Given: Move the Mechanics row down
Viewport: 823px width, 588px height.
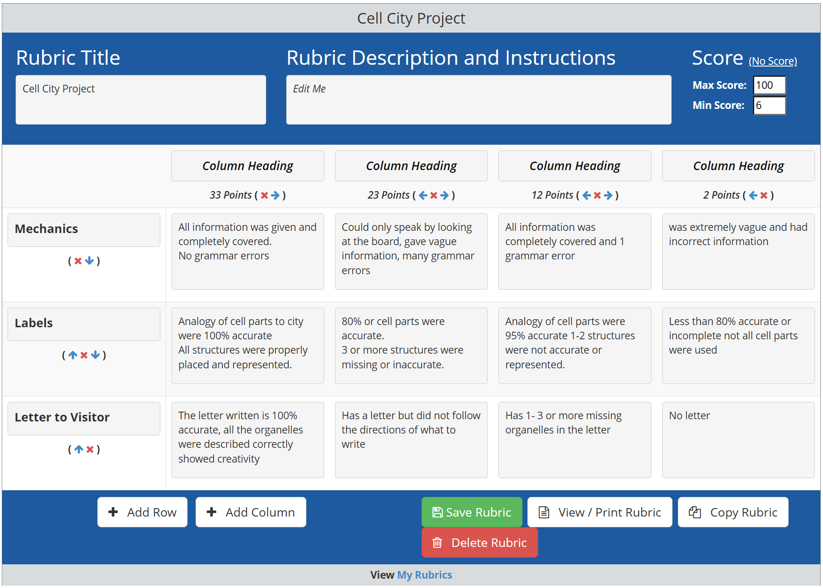Looking at the screenshot, I should coord(89,261).
